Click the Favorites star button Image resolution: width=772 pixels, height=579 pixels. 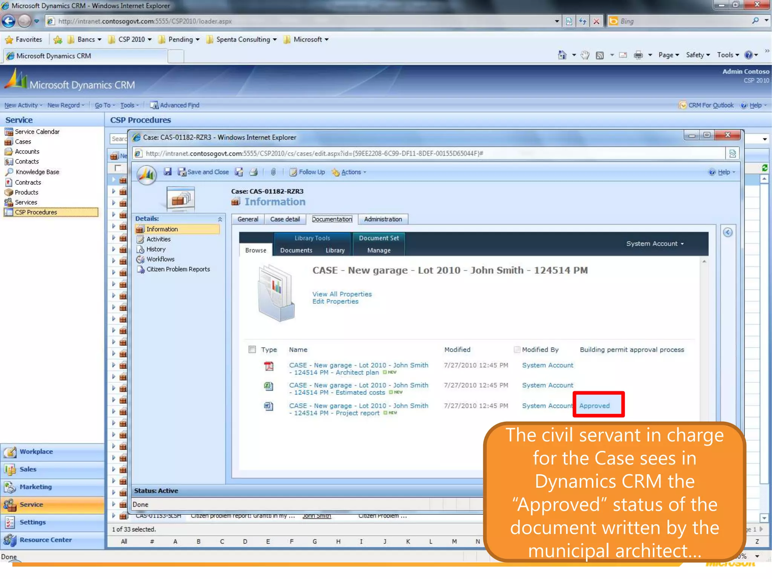coord(23,39)
